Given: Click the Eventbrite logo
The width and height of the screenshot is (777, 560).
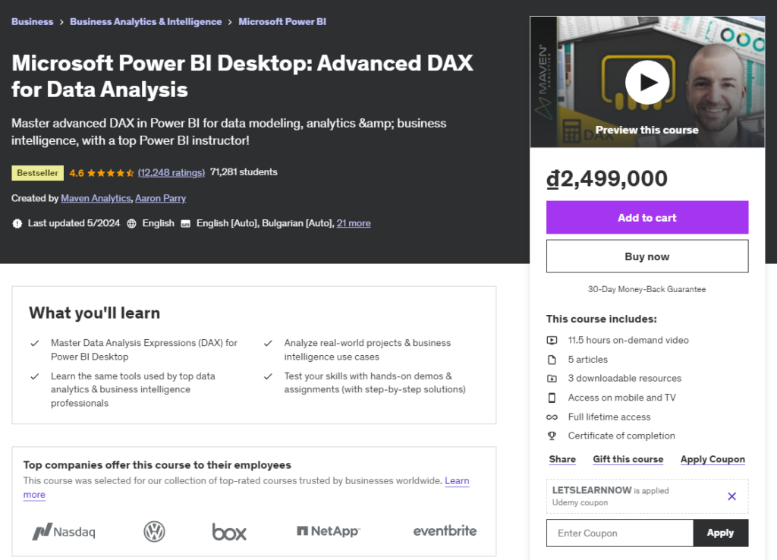Looking at the screenshot, I should 445,531.
